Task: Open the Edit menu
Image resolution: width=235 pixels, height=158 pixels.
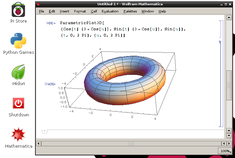Action: (x=52, y=11)
